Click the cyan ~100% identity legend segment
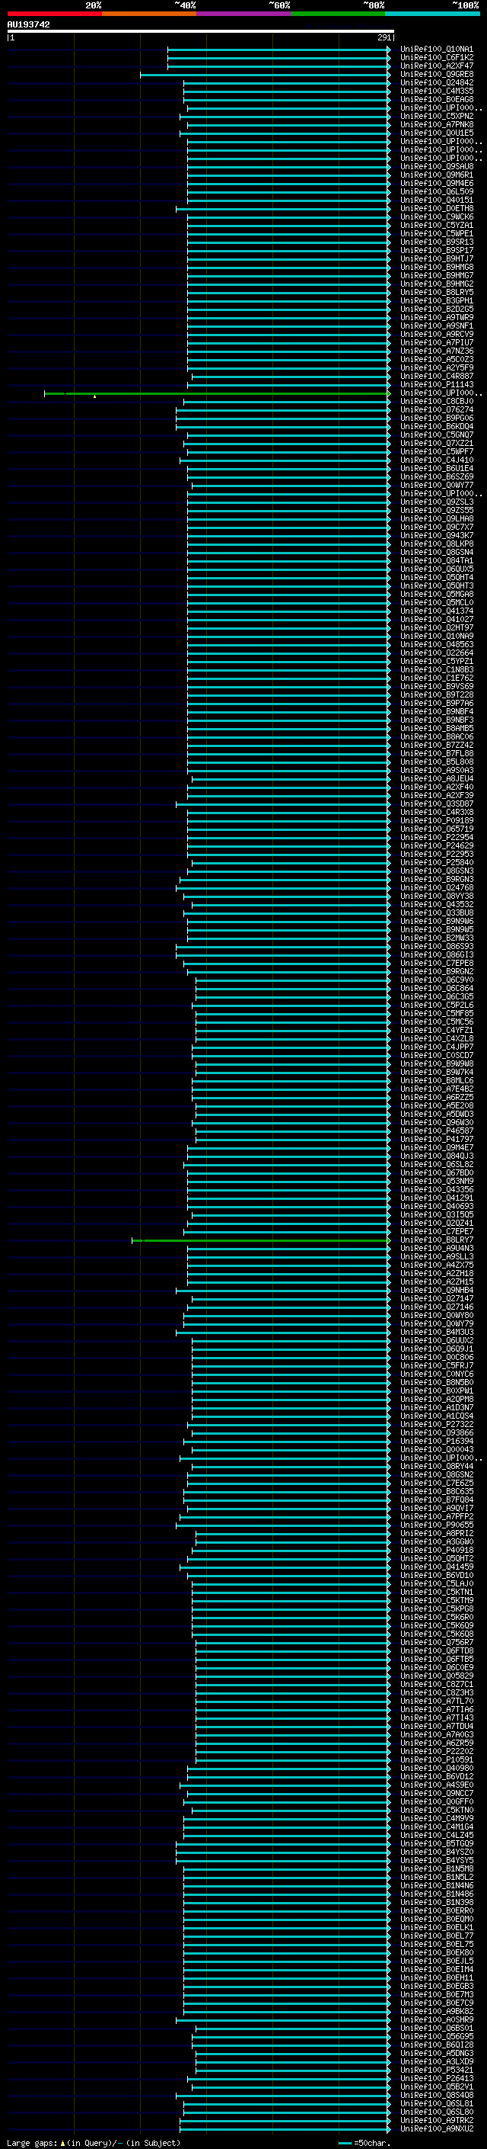 pyautogui.click(x=433, y=14)
